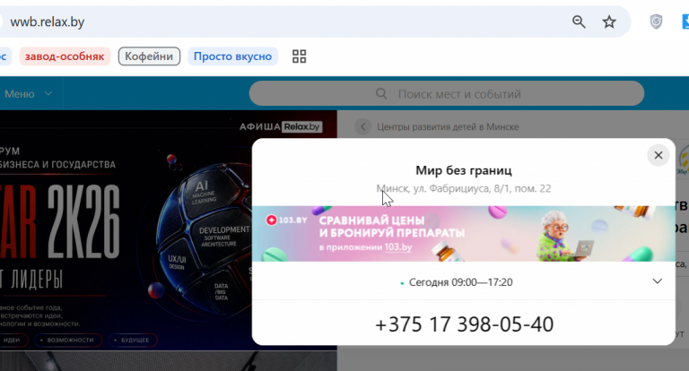The image size is (689, 371).
Task: Open the АФИША Relax.by logo on banner
Action: (x=280, y=127)
